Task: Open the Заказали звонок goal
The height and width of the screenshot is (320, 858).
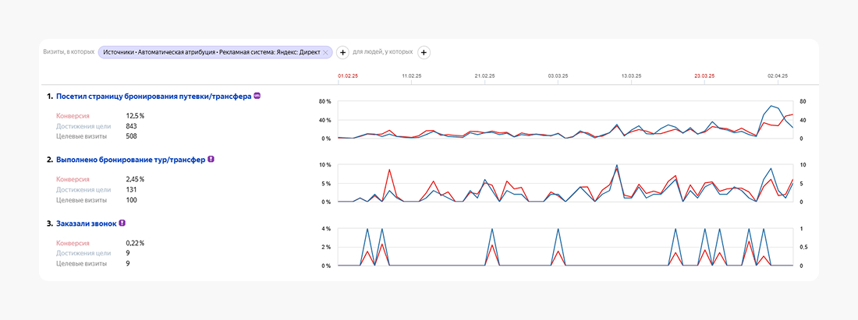Action: (86, 223)
